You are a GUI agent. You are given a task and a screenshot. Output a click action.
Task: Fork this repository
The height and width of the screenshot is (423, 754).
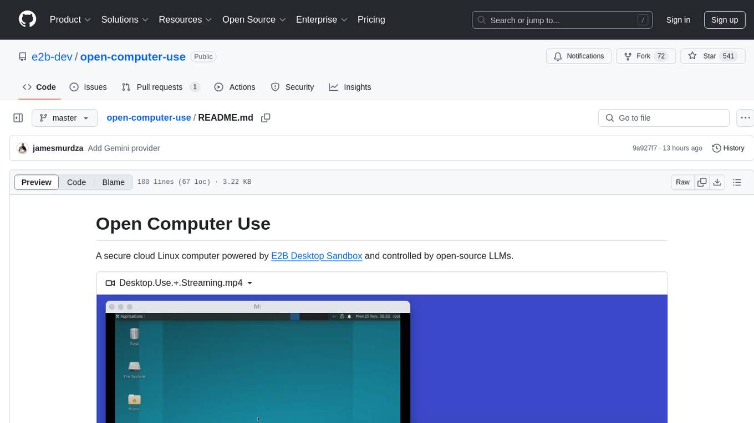pyautogui.click(x=646, y=56)
